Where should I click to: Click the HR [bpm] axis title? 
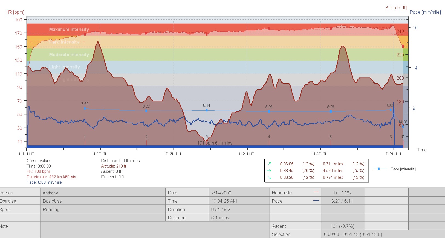tap(15, 12)
